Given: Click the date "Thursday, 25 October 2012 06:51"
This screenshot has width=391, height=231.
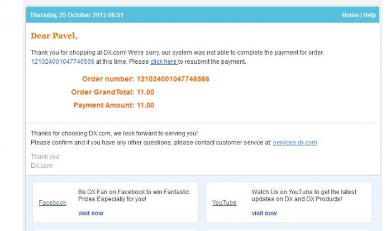Looking at the screenshot, I should tap(77, 15).
